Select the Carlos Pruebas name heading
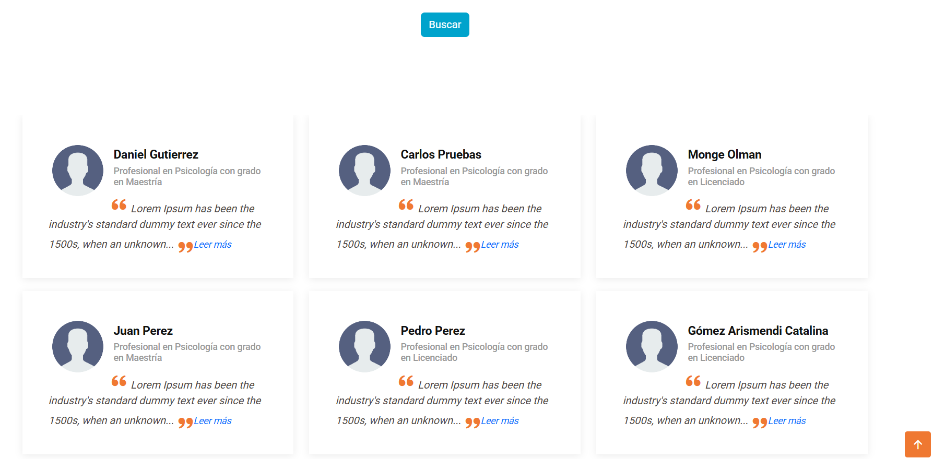 tap(441, 154)
